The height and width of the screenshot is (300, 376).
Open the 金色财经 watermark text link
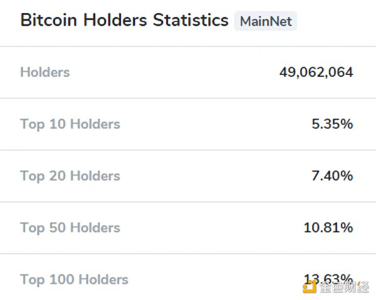click(343, 287)
